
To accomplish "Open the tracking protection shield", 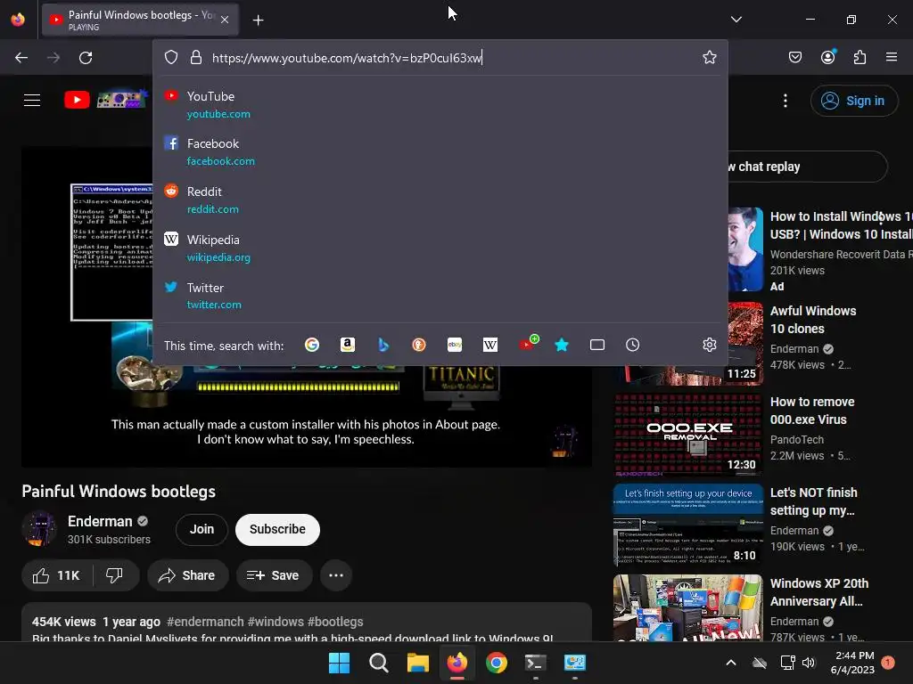I will coord(170,58).
